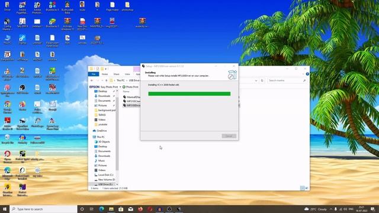This screenshot has height=213, width=379.
Task: Click the weather widget on taskbar
Action: point(316,209)
